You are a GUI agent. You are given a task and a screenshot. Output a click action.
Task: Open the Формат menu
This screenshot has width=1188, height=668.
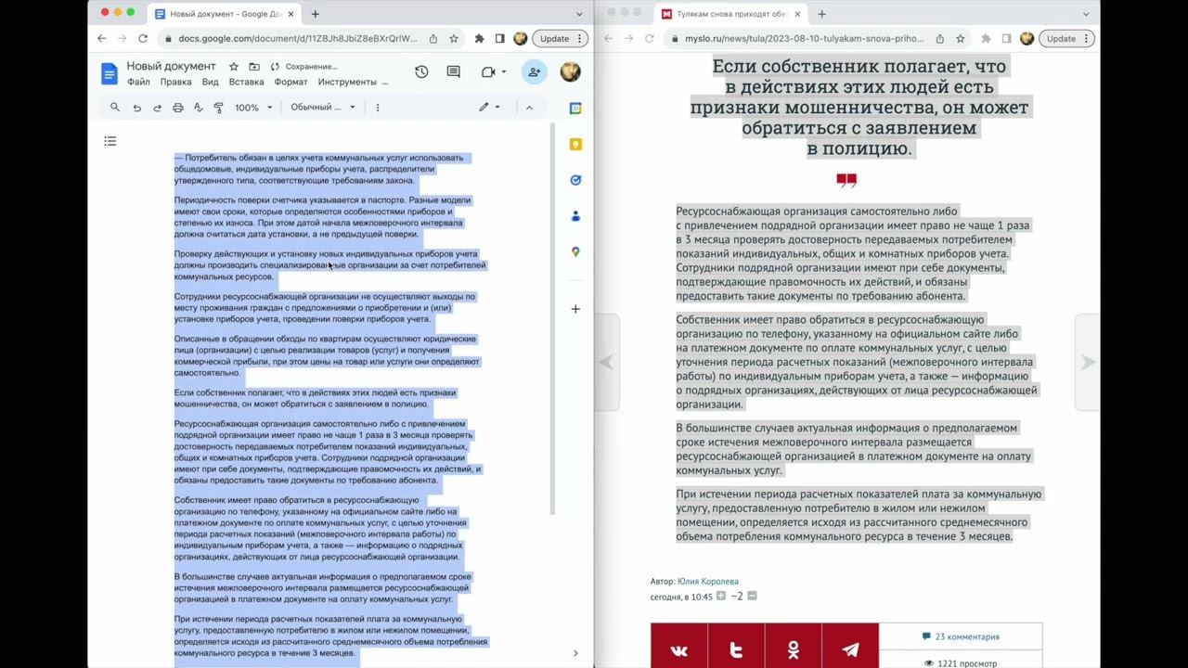[x=291, y=82]
